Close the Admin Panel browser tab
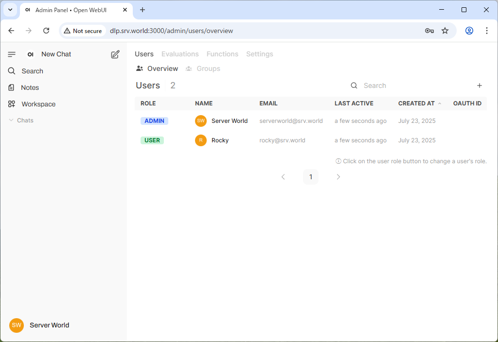498x342 pixels. point(125,10)
